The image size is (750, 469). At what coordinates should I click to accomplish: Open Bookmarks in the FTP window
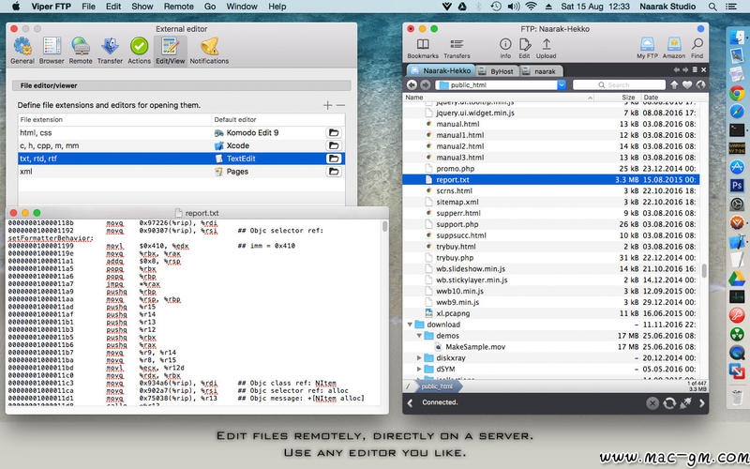[423, 49]
